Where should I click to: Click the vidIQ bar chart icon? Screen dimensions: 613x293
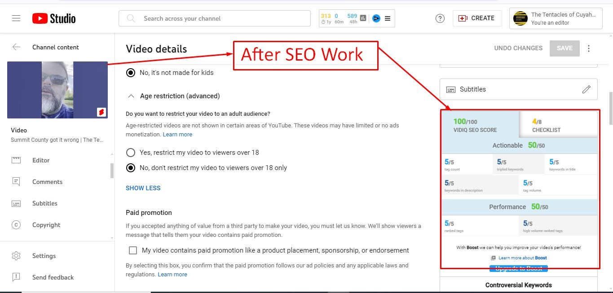(x=363, y=18)
